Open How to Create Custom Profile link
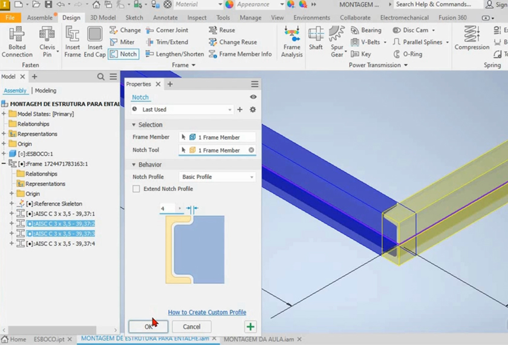This screenshot has width=508, height=345. (x=207, y=312)
